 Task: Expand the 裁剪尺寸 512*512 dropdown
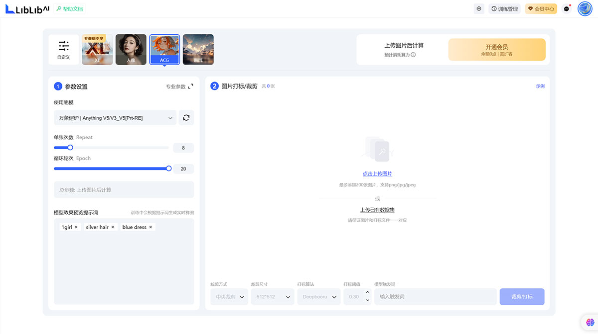click(273, 297)
